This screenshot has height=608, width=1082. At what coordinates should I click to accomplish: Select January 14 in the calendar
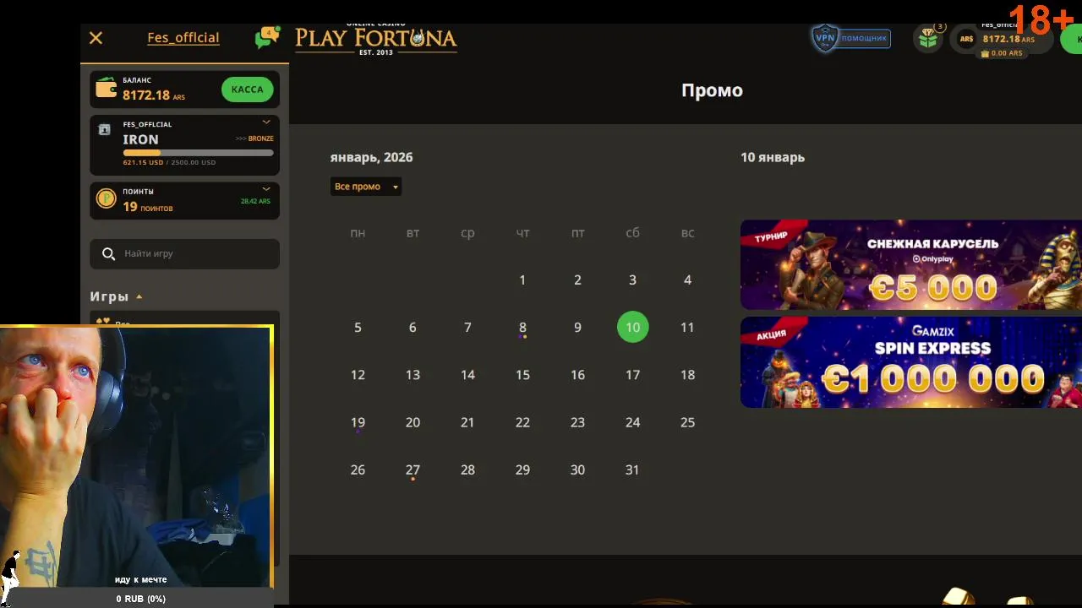coord(467,374)
